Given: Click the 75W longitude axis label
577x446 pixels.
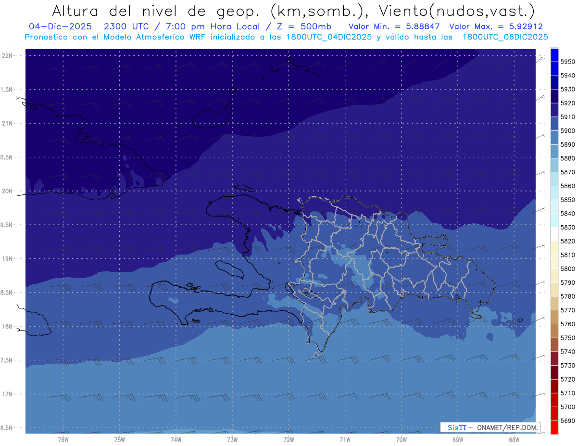Looking at the screenshot, I should pyautogui.click(x=119, y=439).
